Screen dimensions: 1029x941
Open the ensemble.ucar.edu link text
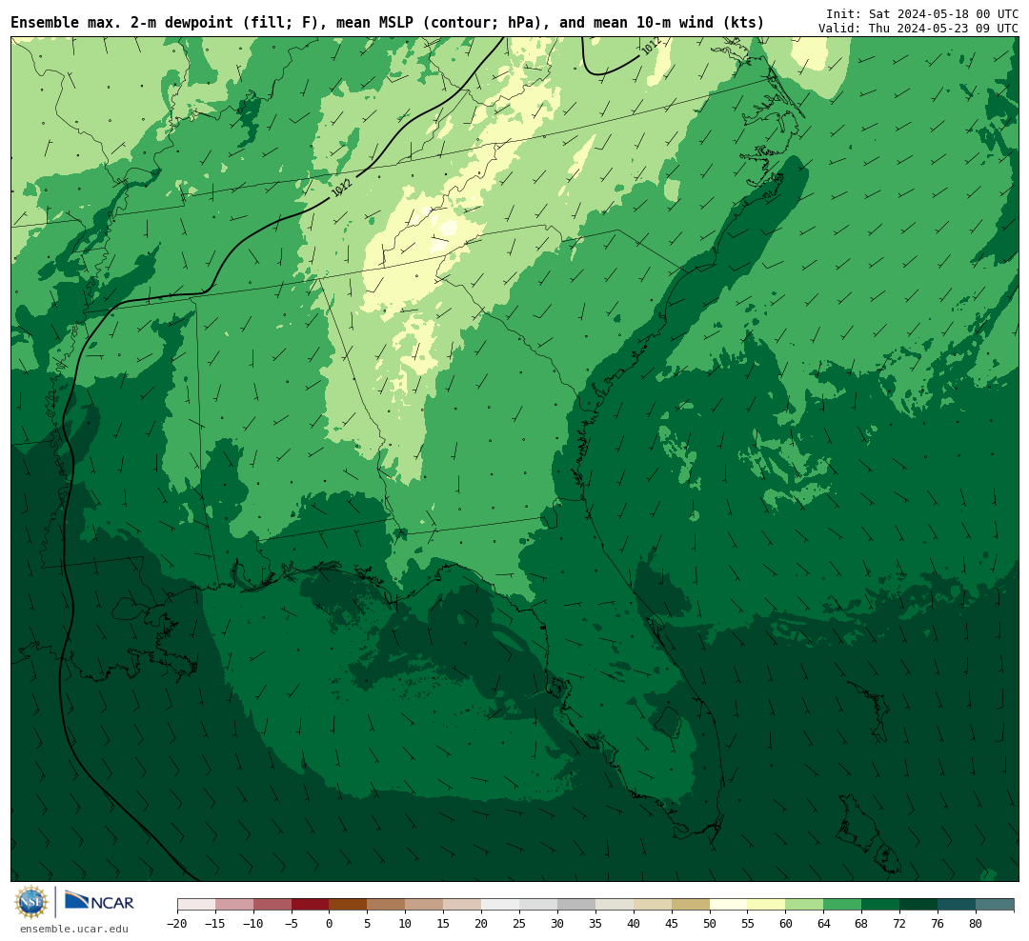click(x=74, y=929)
